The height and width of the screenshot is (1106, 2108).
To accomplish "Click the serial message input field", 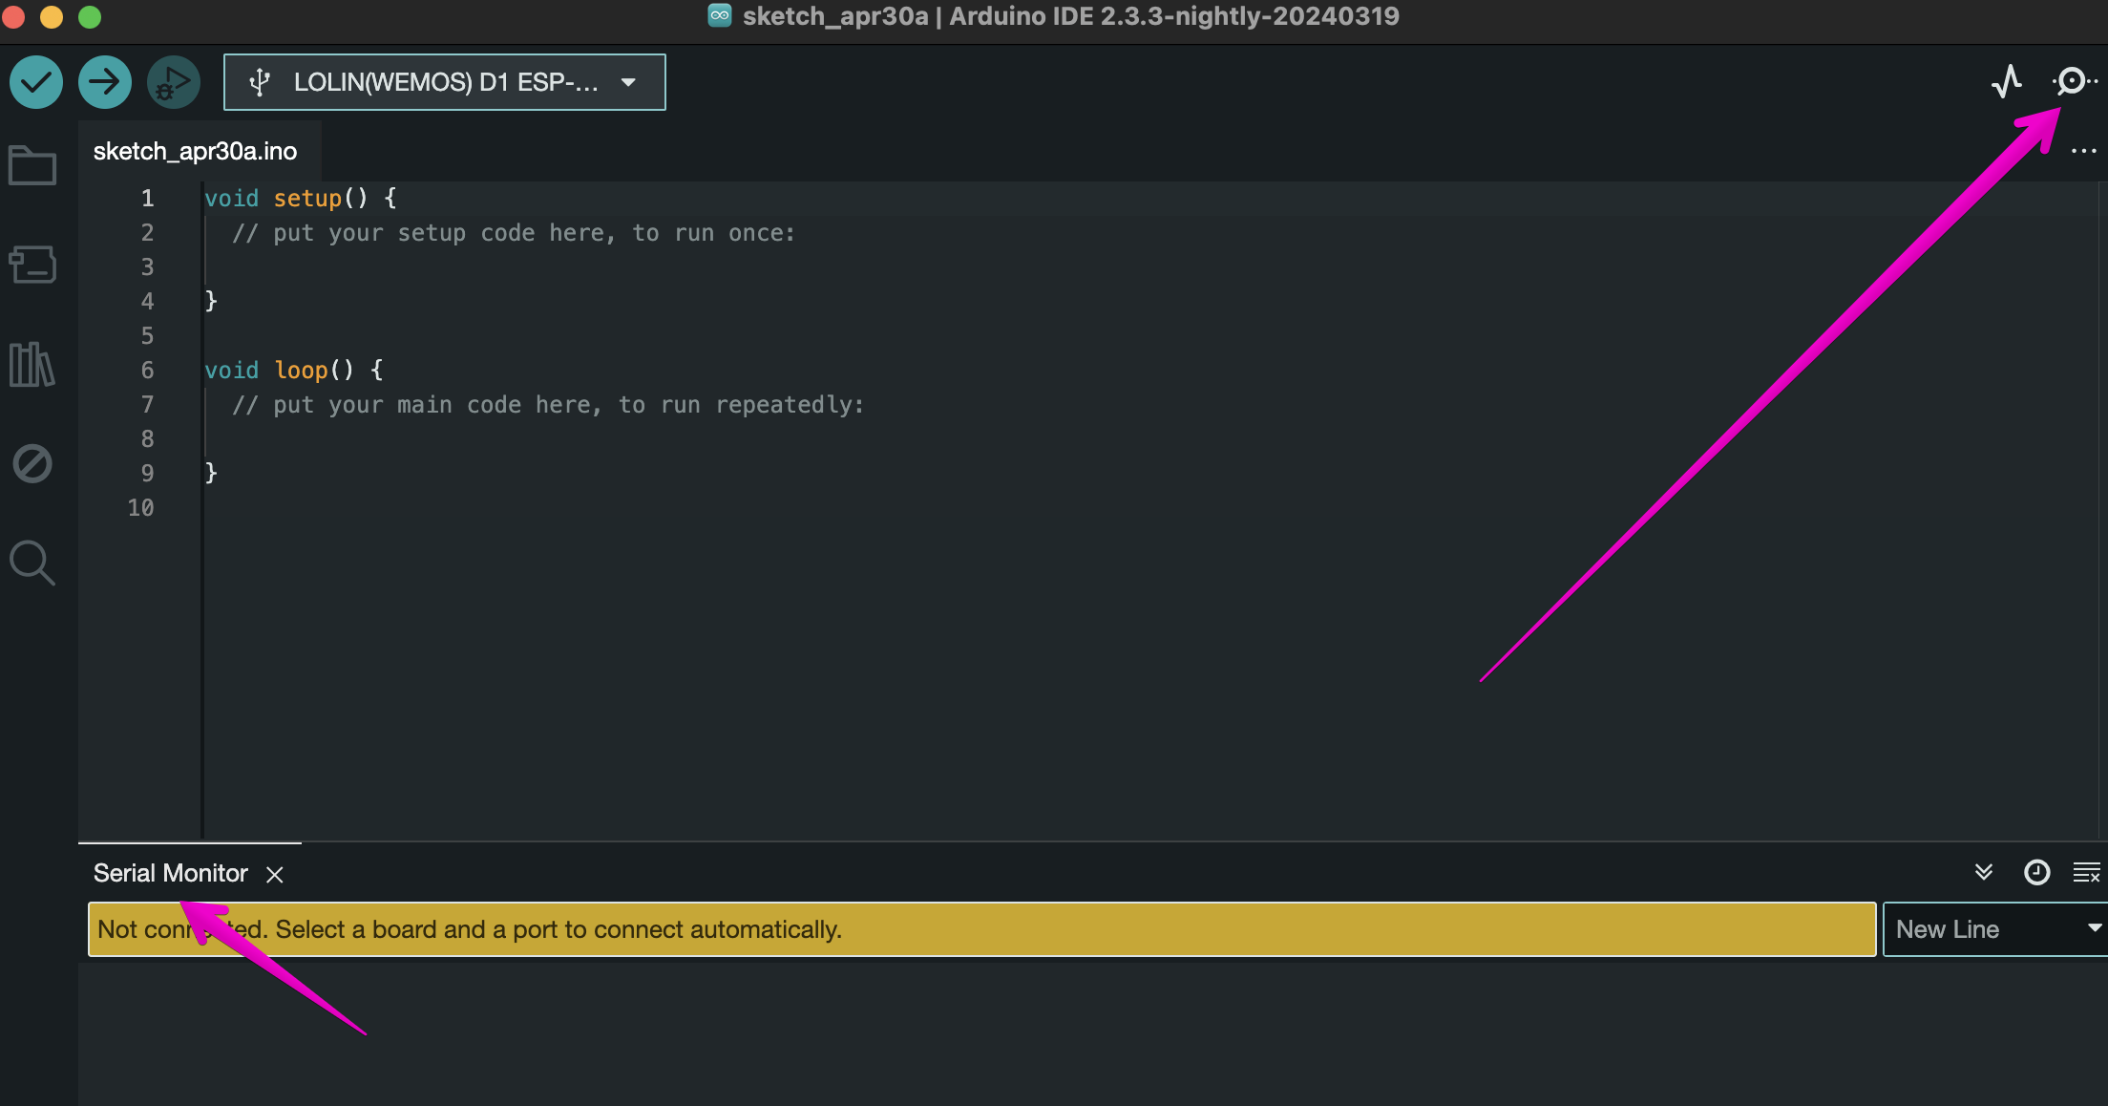I will [982, 929].
